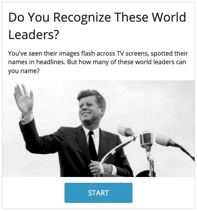Click the vintage ribbed center microphone

click(x=146, y=140)
